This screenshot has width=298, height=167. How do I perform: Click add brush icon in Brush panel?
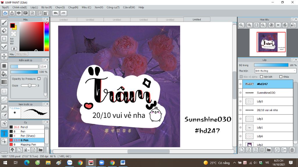pyautogui.click(x=19, y=150)
